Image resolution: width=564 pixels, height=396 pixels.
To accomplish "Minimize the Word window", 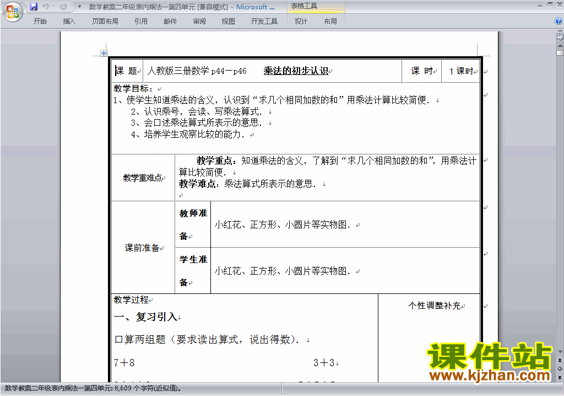I will tap(540, 5).
